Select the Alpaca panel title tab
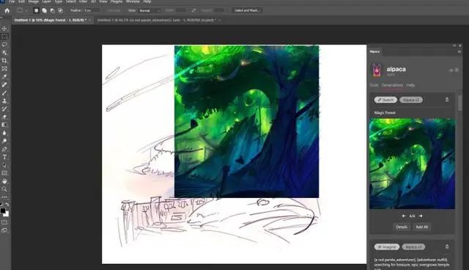Screen dimensions: 469x270 click(x=374, y=51)
